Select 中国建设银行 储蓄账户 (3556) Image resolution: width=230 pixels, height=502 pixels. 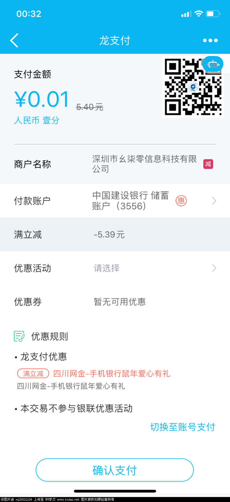(x=131, y=201)
